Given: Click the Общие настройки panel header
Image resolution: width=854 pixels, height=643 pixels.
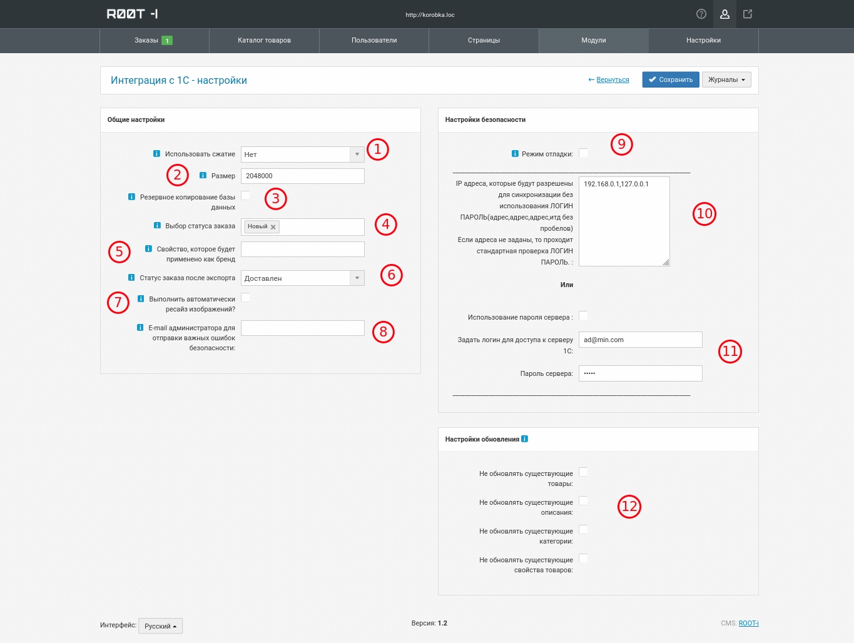Looking at the screenshot, I should click(x=260, y=119).
